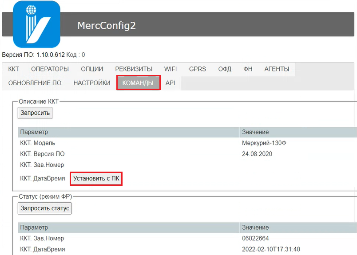357x255 pixels.
Task: Click ККТ. Зав.Номер in the Статус table
Action: (42, 239)
